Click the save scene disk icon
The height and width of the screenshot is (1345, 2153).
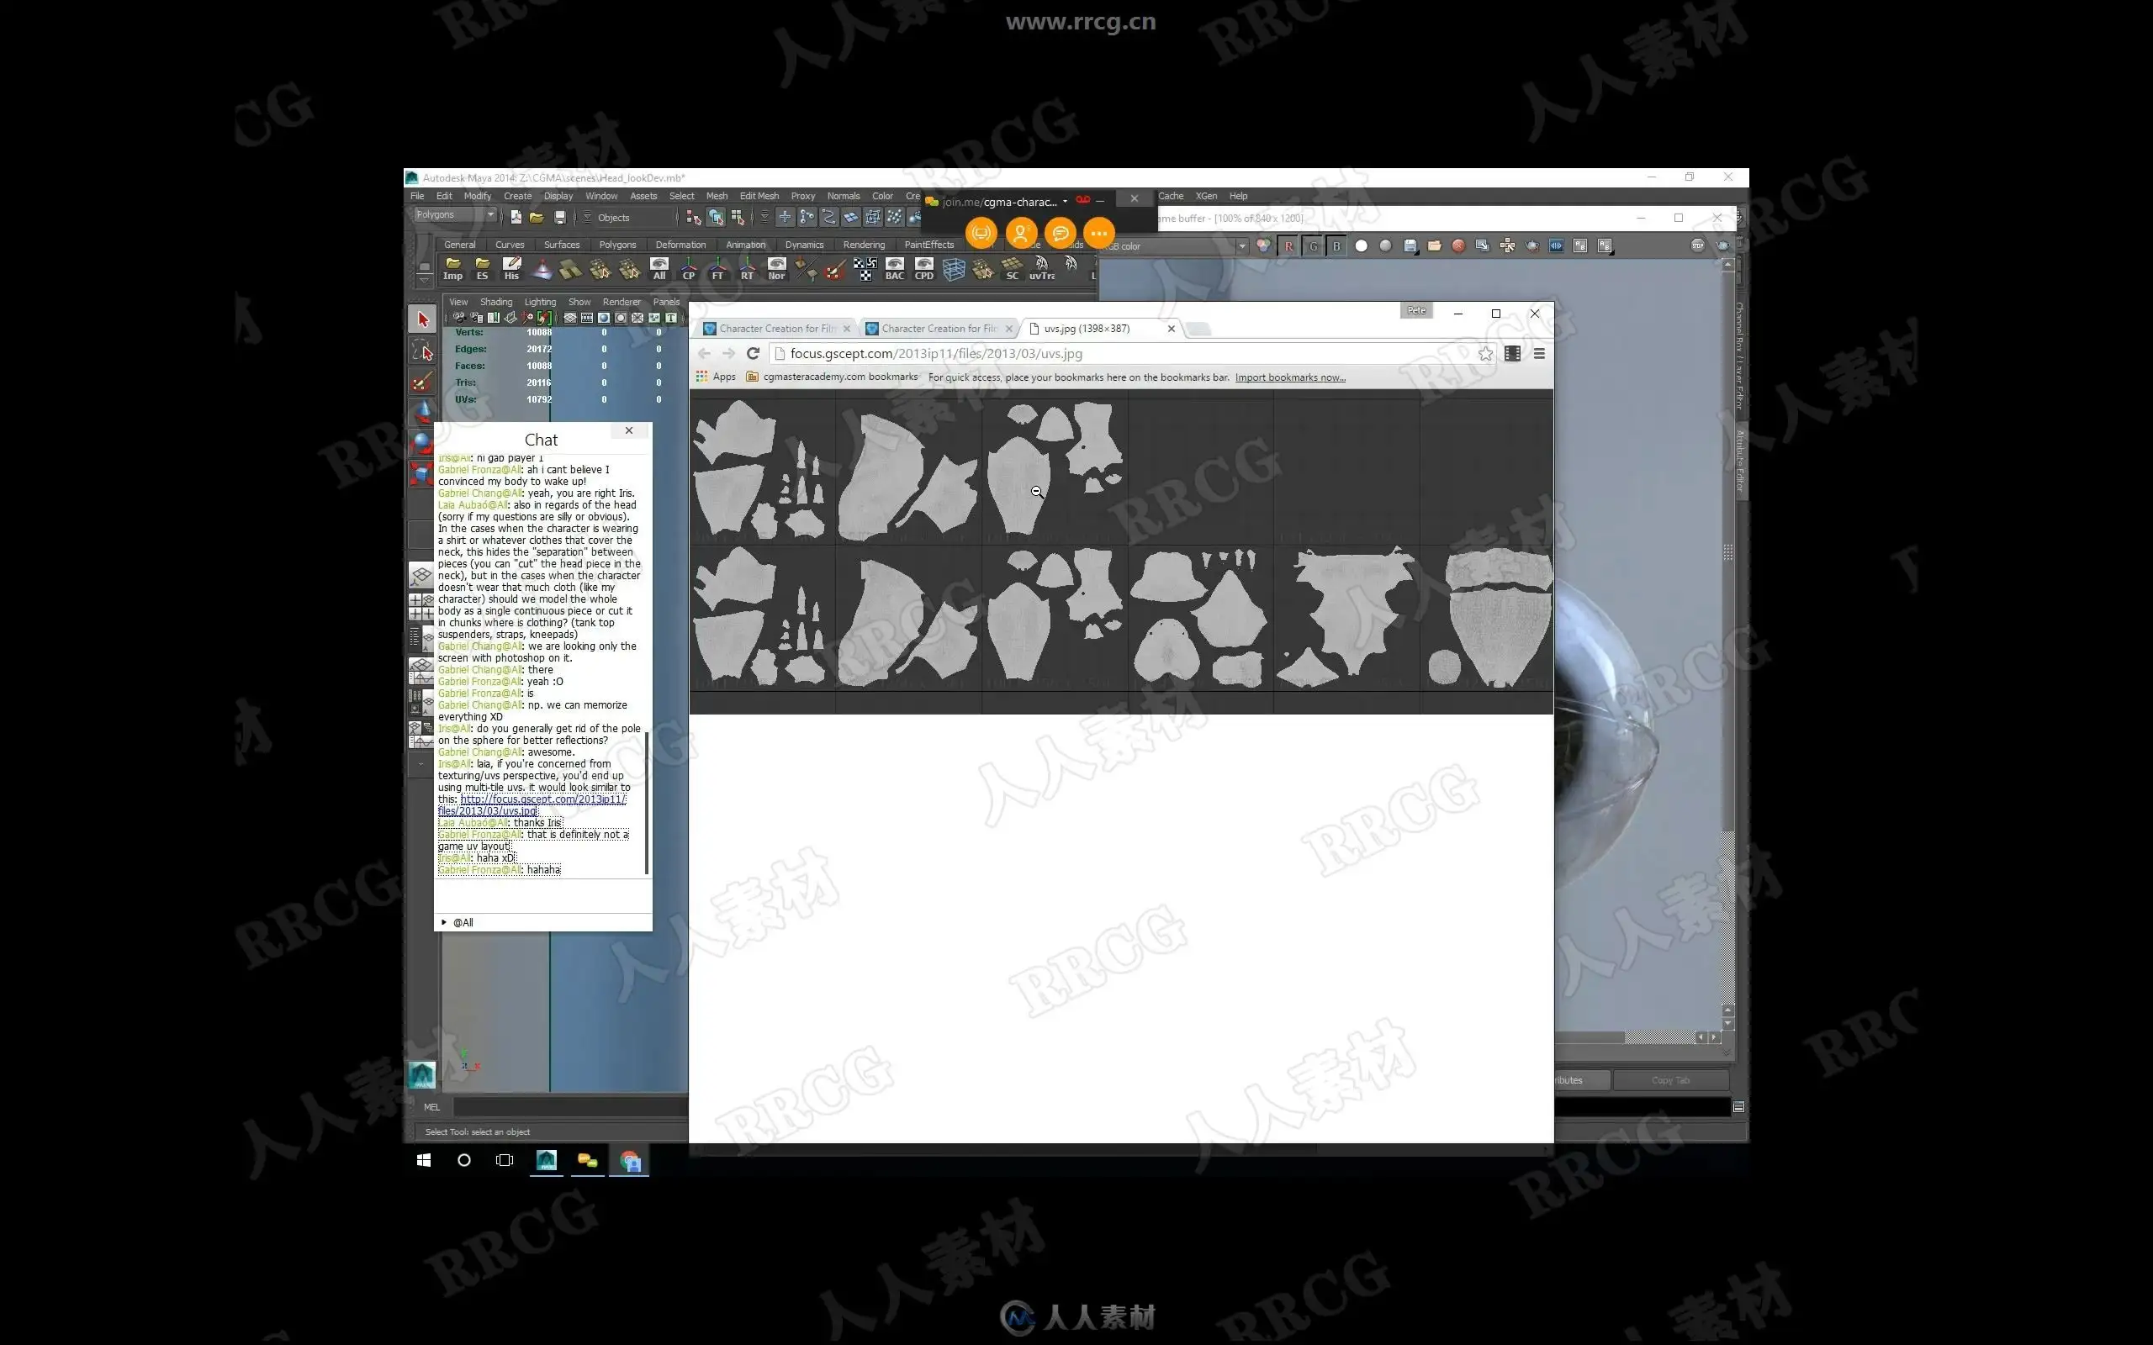pyautogui.click(x=559, y=217)
